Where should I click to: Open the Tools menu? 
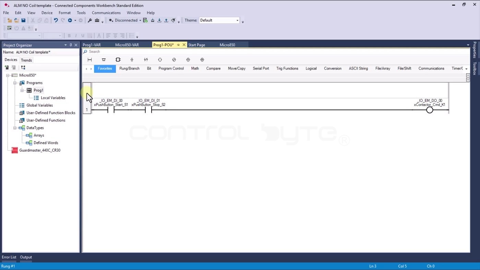(81, 13)
